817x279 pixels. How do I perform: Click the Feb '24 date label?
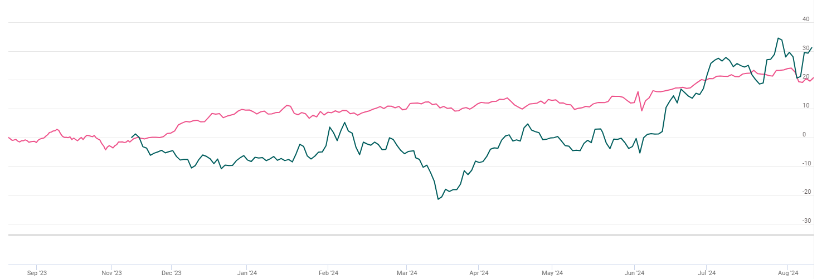point(328,273)
